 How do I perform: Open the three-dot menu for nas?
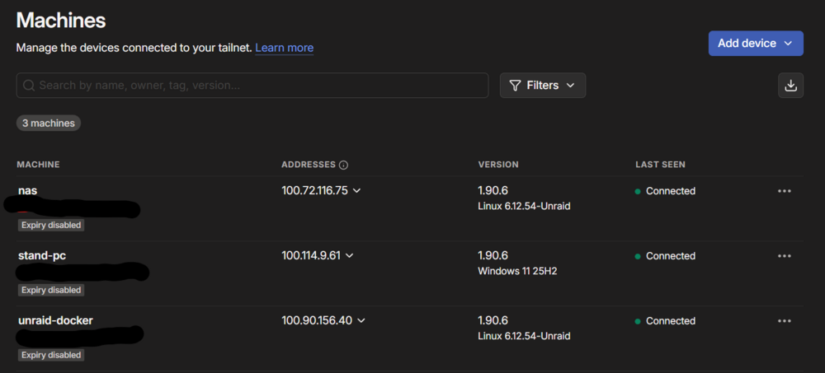pos(784,191)
